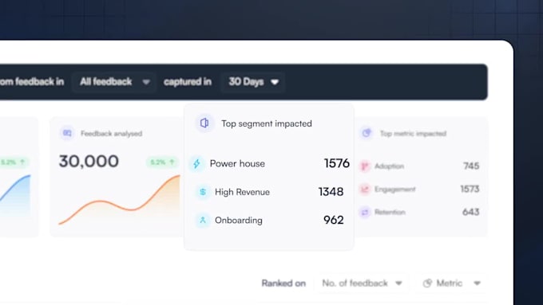Click the 962 Onboarding value
The height and width of the screenshot is (305, 543).
(x=334, y=220)
